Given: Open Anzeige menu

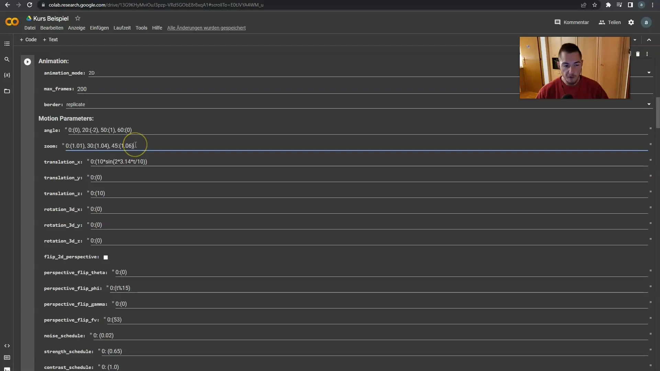Looking at the screenshot, I should click(x=77, y=28).
